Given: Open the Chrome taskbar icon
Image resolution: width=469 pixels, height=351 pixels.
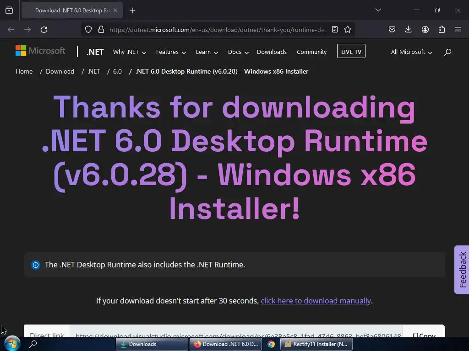Looking at the screenshot, I should (271, 344).
